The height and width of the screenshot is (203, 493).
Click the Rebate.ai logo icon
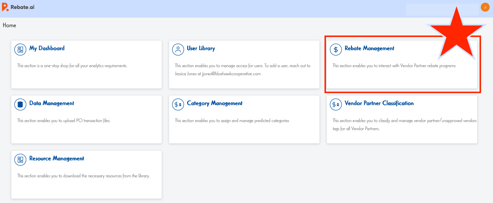point(5,7)
